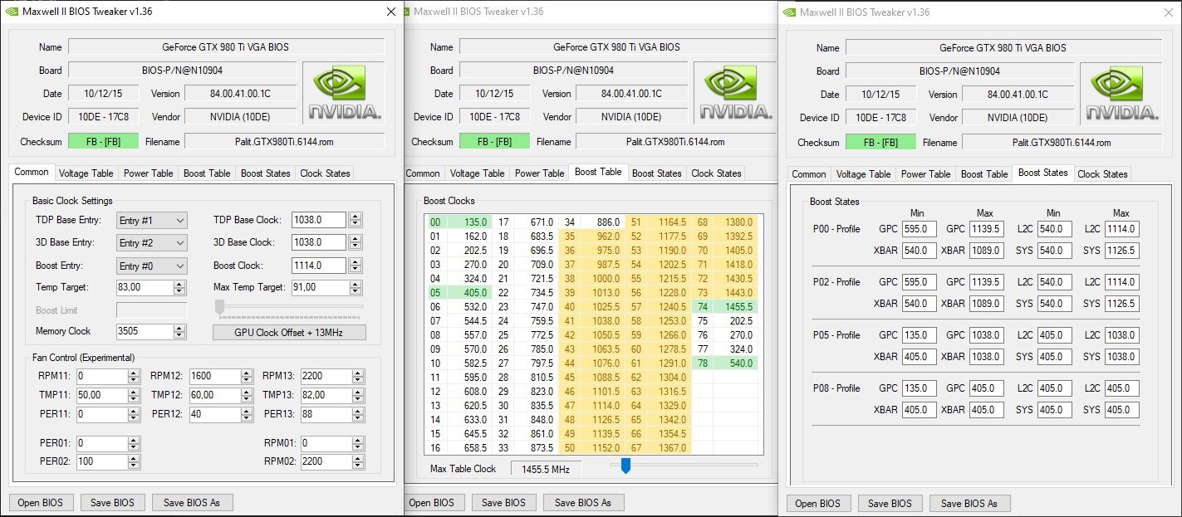Viewport: 1182px width, 517px height.
Task: Click Save BIOS As in middle window
Action: tap(583, 502)
